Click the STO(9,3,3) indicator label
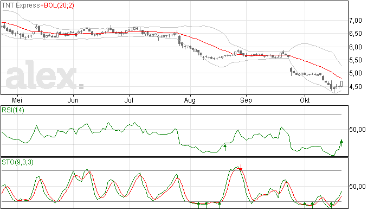The width and height of the screenshot is (374, 210). tap(17, 162)
